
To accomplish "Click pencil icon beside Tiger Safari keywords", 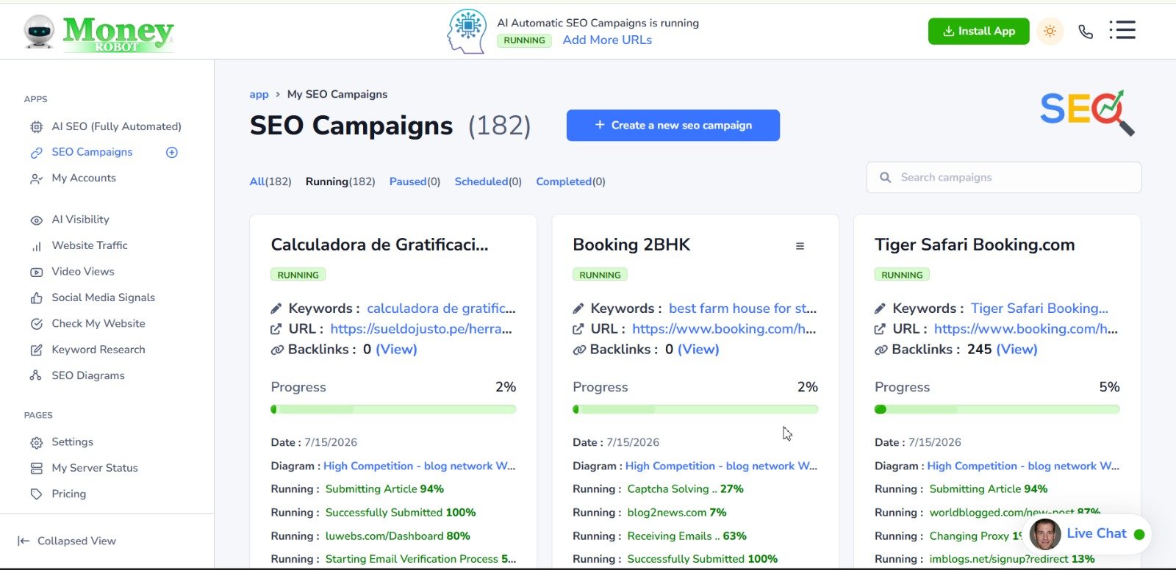I will [x=880, y=309].
